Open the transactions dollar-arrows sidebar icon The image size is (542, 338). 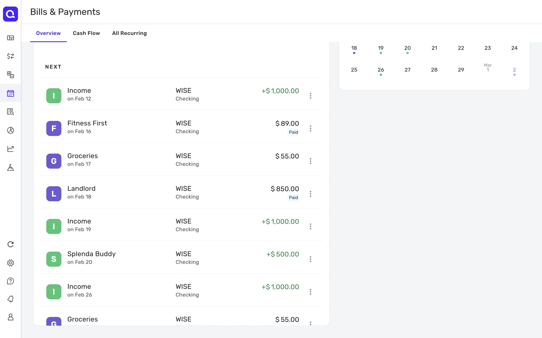coord(10,56)
